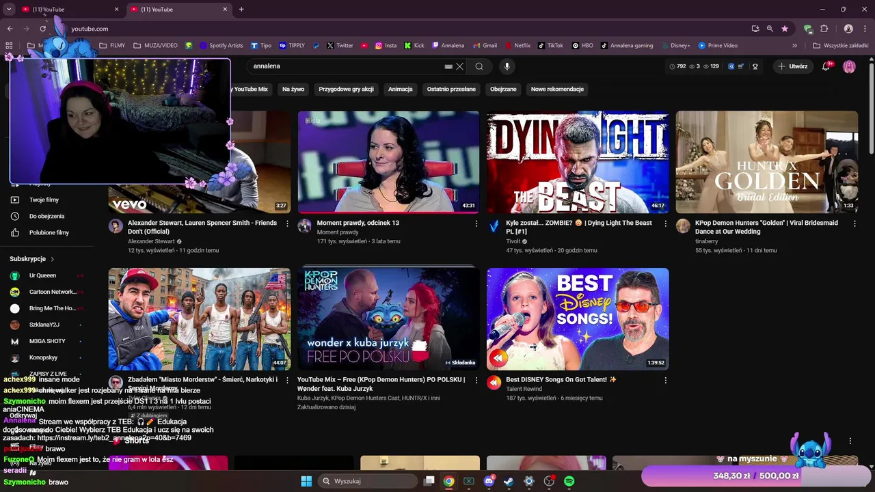Select the YouTube Mix filter chip
The height and width of the screenshot is (492, 875).
(x=251, y=89)
